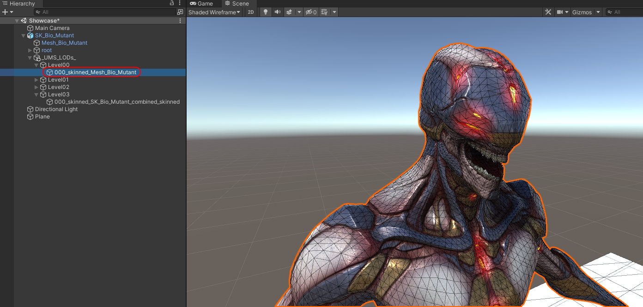Open the Component Editor Tools wrench icon
The image size is (643, 307).
pyautogui.click(x=548, y=12)
